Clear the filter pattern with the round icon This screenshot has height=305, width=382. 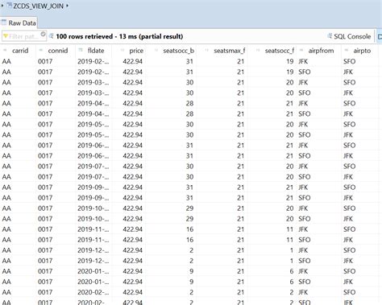click(43, 34)
